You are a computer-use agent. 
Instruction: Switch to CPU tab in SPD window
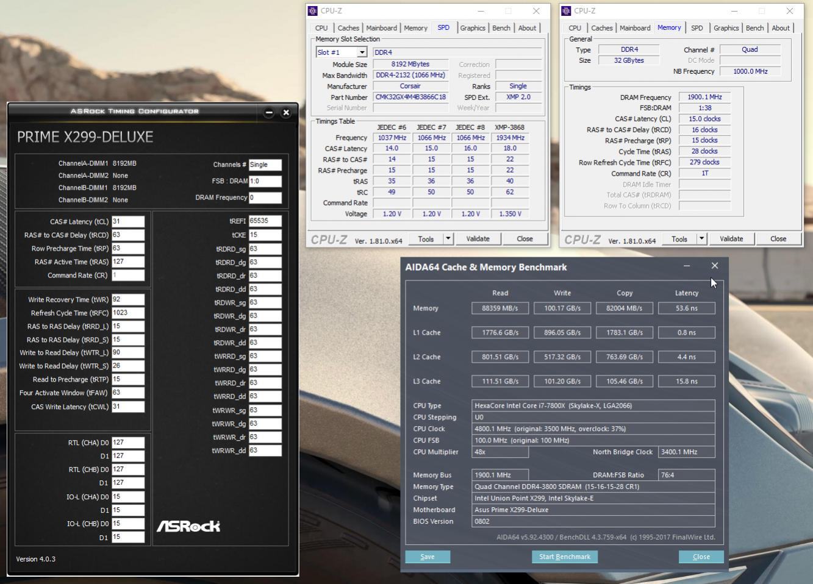(321, 28)
